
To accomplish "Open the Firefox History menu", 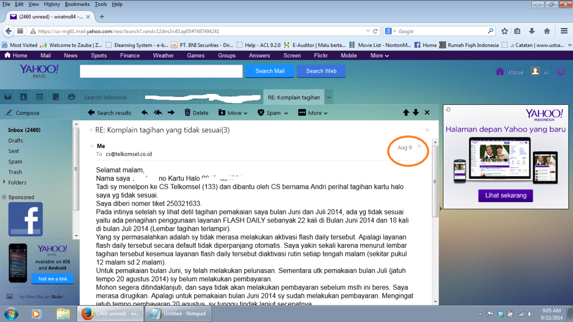I will [52, 4].
